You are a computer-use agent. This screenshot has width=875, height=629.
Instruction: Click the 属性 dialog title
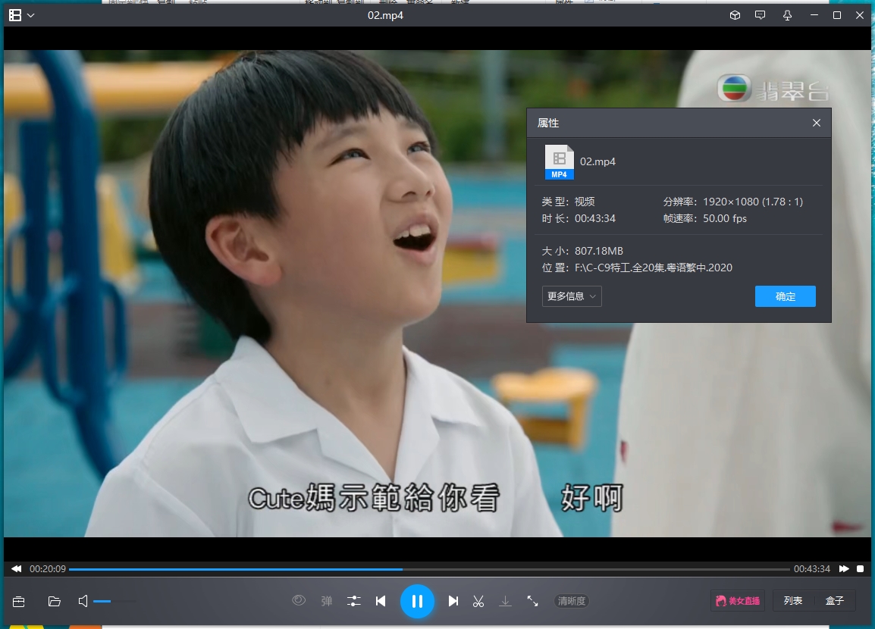pyautogui.click(x=548, y=123)
